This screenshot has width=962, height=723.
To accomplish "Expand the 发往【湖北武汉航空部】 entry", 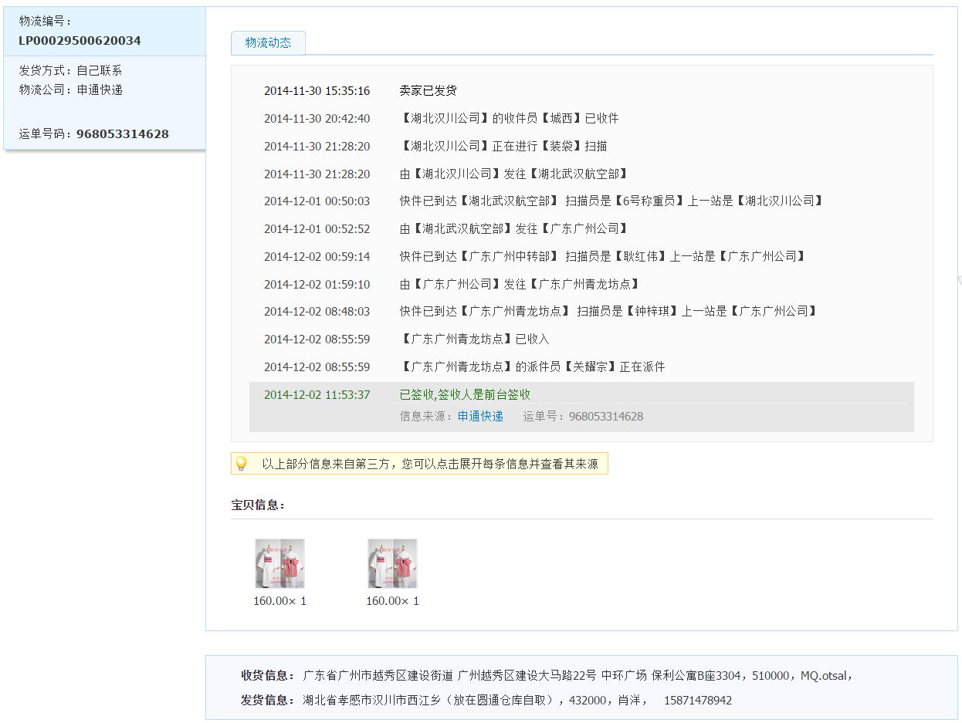I will [513, 174].
